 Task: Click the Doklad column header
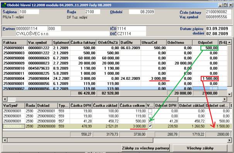pos(47,106)
